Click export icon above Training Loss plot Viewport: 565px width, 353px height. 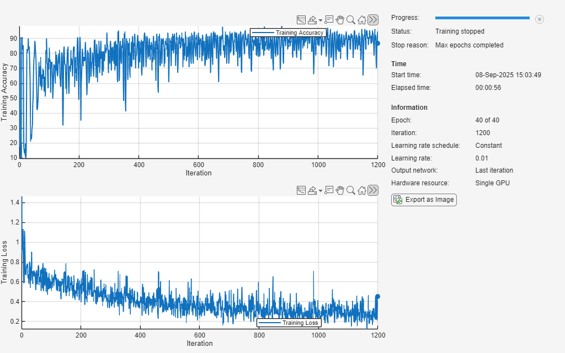pyautogui.click(x=312, y=190)
